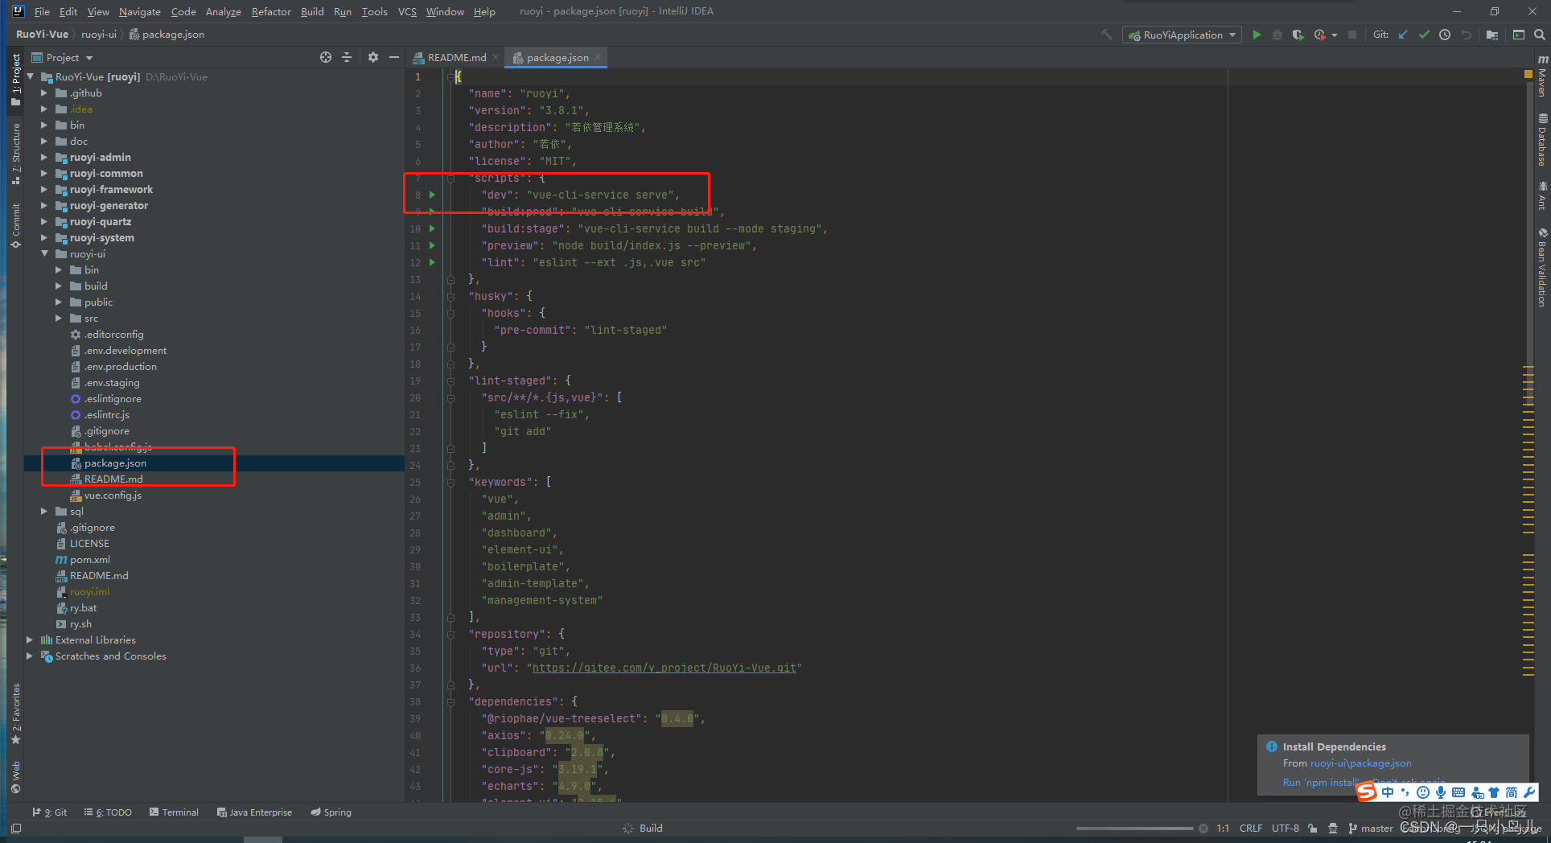Hide the Project tool window
Screen dimensions: 1551x843
394,57
